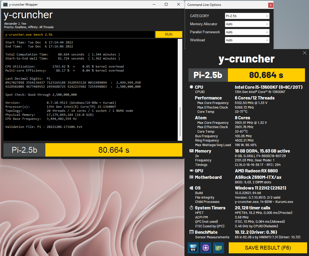Click Intel Core i5-13600KF (6+8C/20T) text

pos(269,87)
